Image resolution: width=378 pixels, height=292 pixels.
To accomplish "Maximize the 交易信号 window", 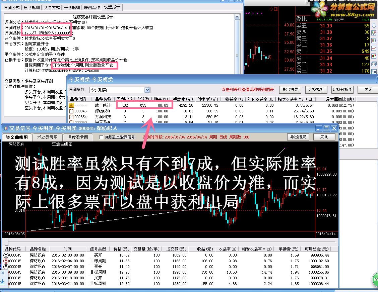I will [326, 128].
